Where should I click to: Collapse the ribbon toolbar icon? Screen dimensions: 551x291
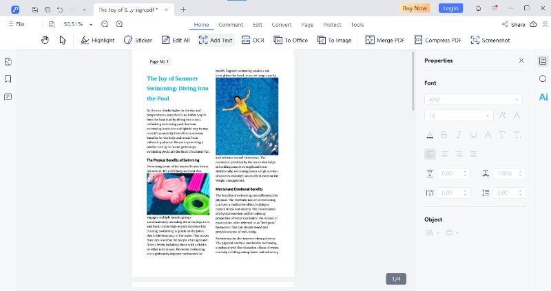click(545, 24)
